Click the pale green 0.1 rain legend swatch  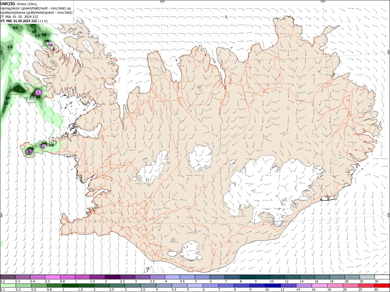(x=8, y=286)
